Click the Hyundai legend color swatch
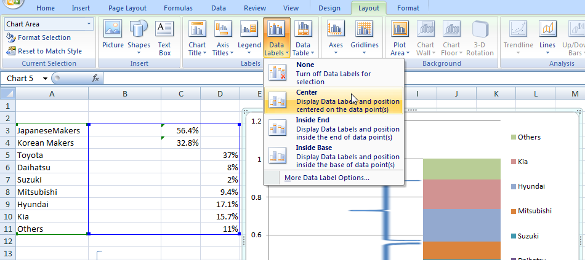585x260 pixels. point(514,186)
